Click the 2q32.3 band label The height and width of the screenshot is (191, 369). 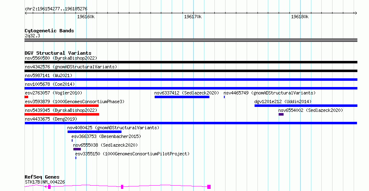[32, 36]
